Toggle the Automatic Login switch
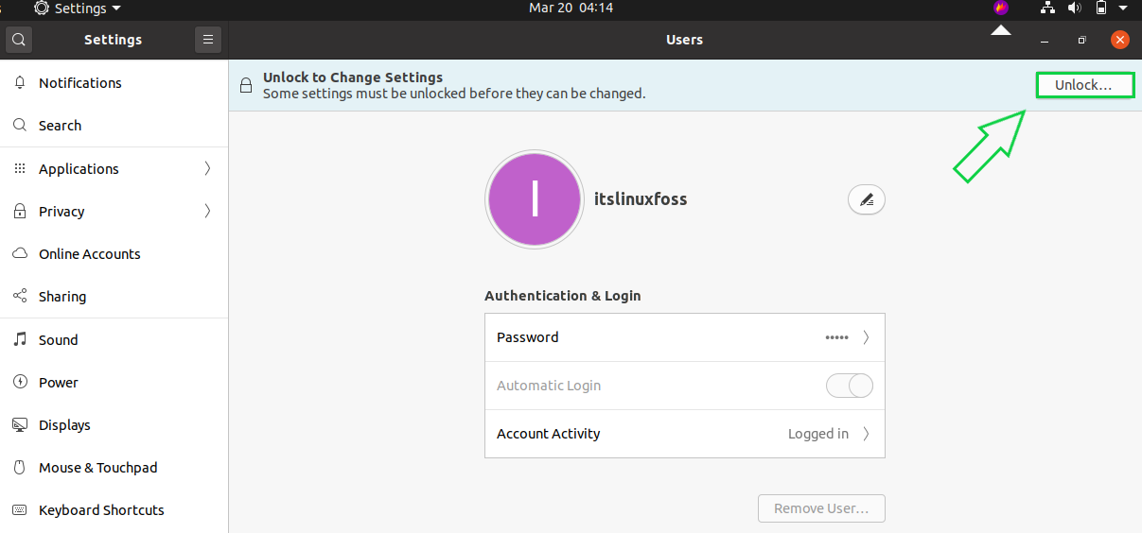The height and width of the screenshot is (533, 1142). click(850, 386)
